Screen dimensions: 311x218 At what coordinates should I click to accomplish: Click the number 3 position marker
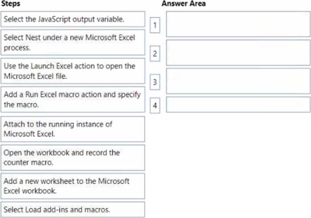coord(155,82)
